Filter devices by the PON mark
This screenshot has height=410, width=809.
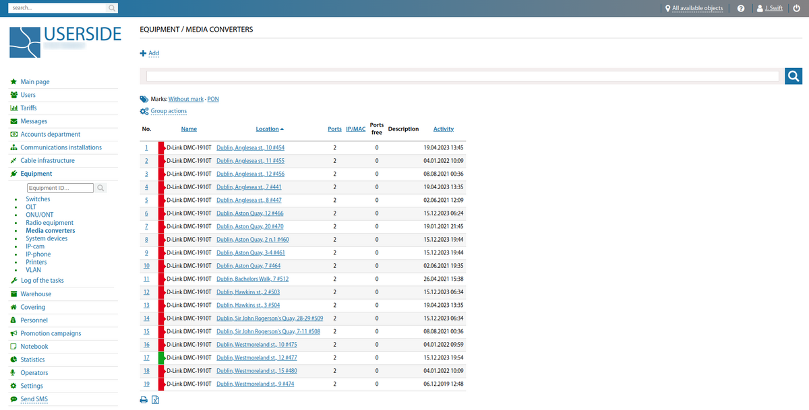(212, 98)
